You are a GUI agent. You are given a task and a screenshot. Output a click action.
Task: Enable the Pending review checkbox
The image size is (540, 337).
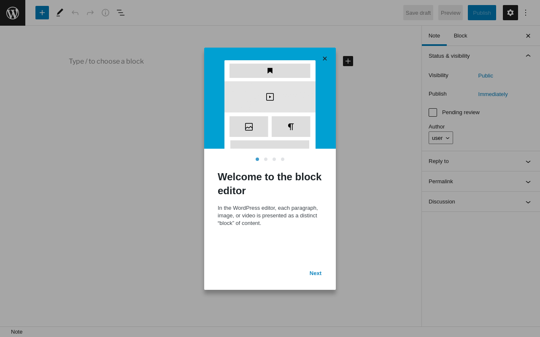[x=433, y=112]
